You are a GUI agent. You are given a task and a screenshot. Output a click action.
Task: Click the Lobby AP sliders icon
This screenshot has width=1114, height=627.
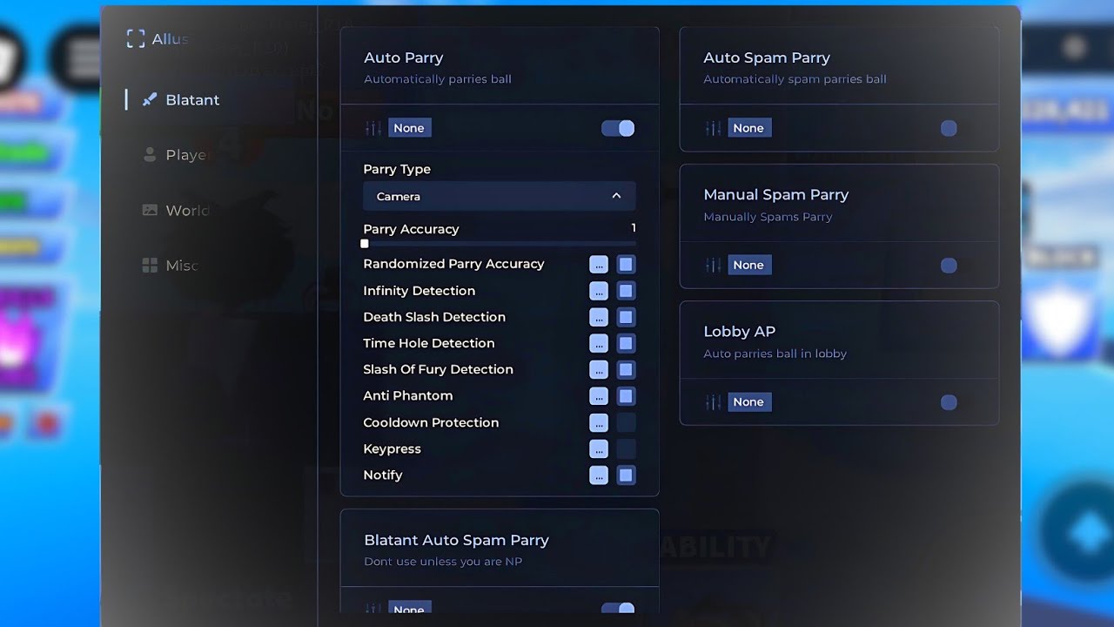pyautogui.click(x=713, y=401)
